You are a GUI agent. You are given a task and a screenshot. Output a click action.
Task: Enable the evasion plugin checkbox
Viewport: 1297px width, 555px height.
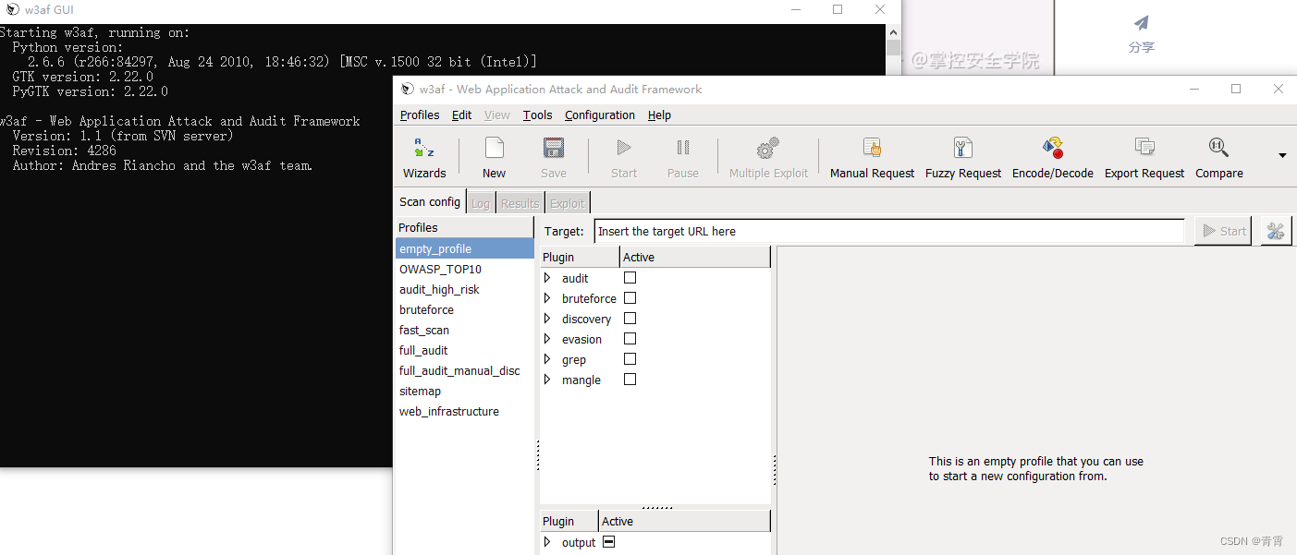(630, 338)
